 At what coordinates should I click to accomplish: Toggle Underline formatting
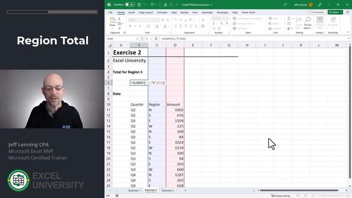pos(140,26)
